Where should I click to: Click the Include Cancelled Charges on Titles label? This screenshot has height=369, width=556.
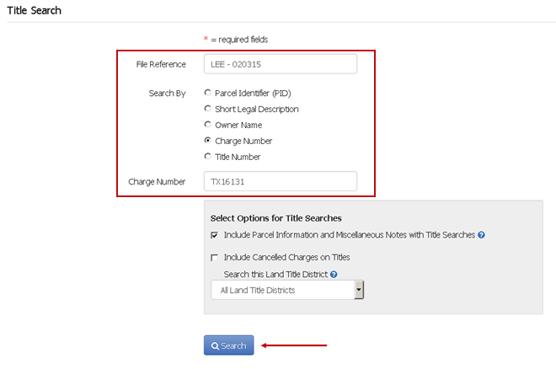pos(287,257)
